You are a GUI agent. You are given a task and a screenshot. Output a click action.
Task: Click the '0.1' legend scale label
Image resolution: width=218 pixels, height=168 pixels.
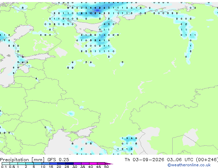tap(4, 167)
